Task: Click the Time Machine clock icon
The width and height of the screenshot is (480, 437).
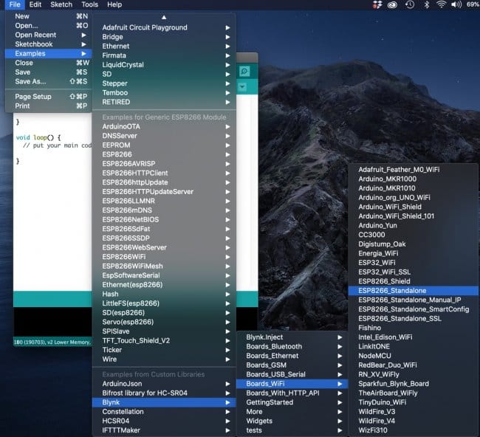Action: point(410,4)
